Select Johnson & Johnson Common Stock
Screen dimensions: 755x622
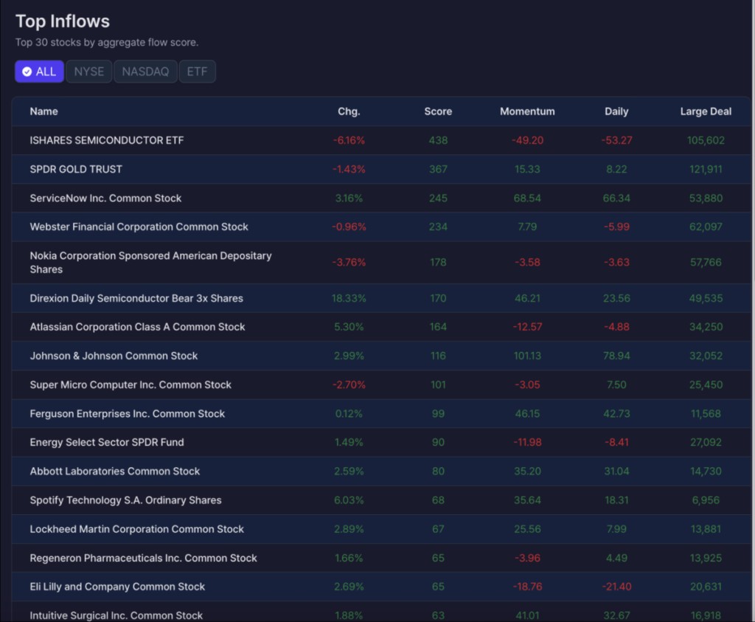[x=381, y=356]
